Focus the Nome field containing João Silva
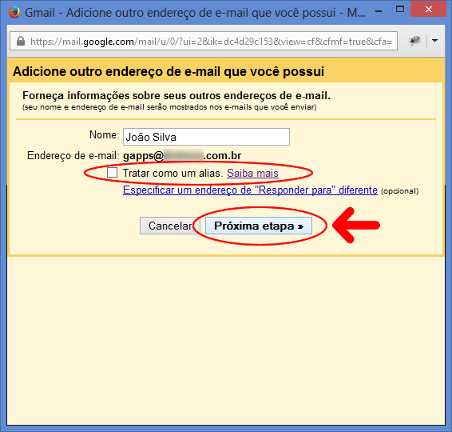This screenshot has height=432, width=452. 206,137
